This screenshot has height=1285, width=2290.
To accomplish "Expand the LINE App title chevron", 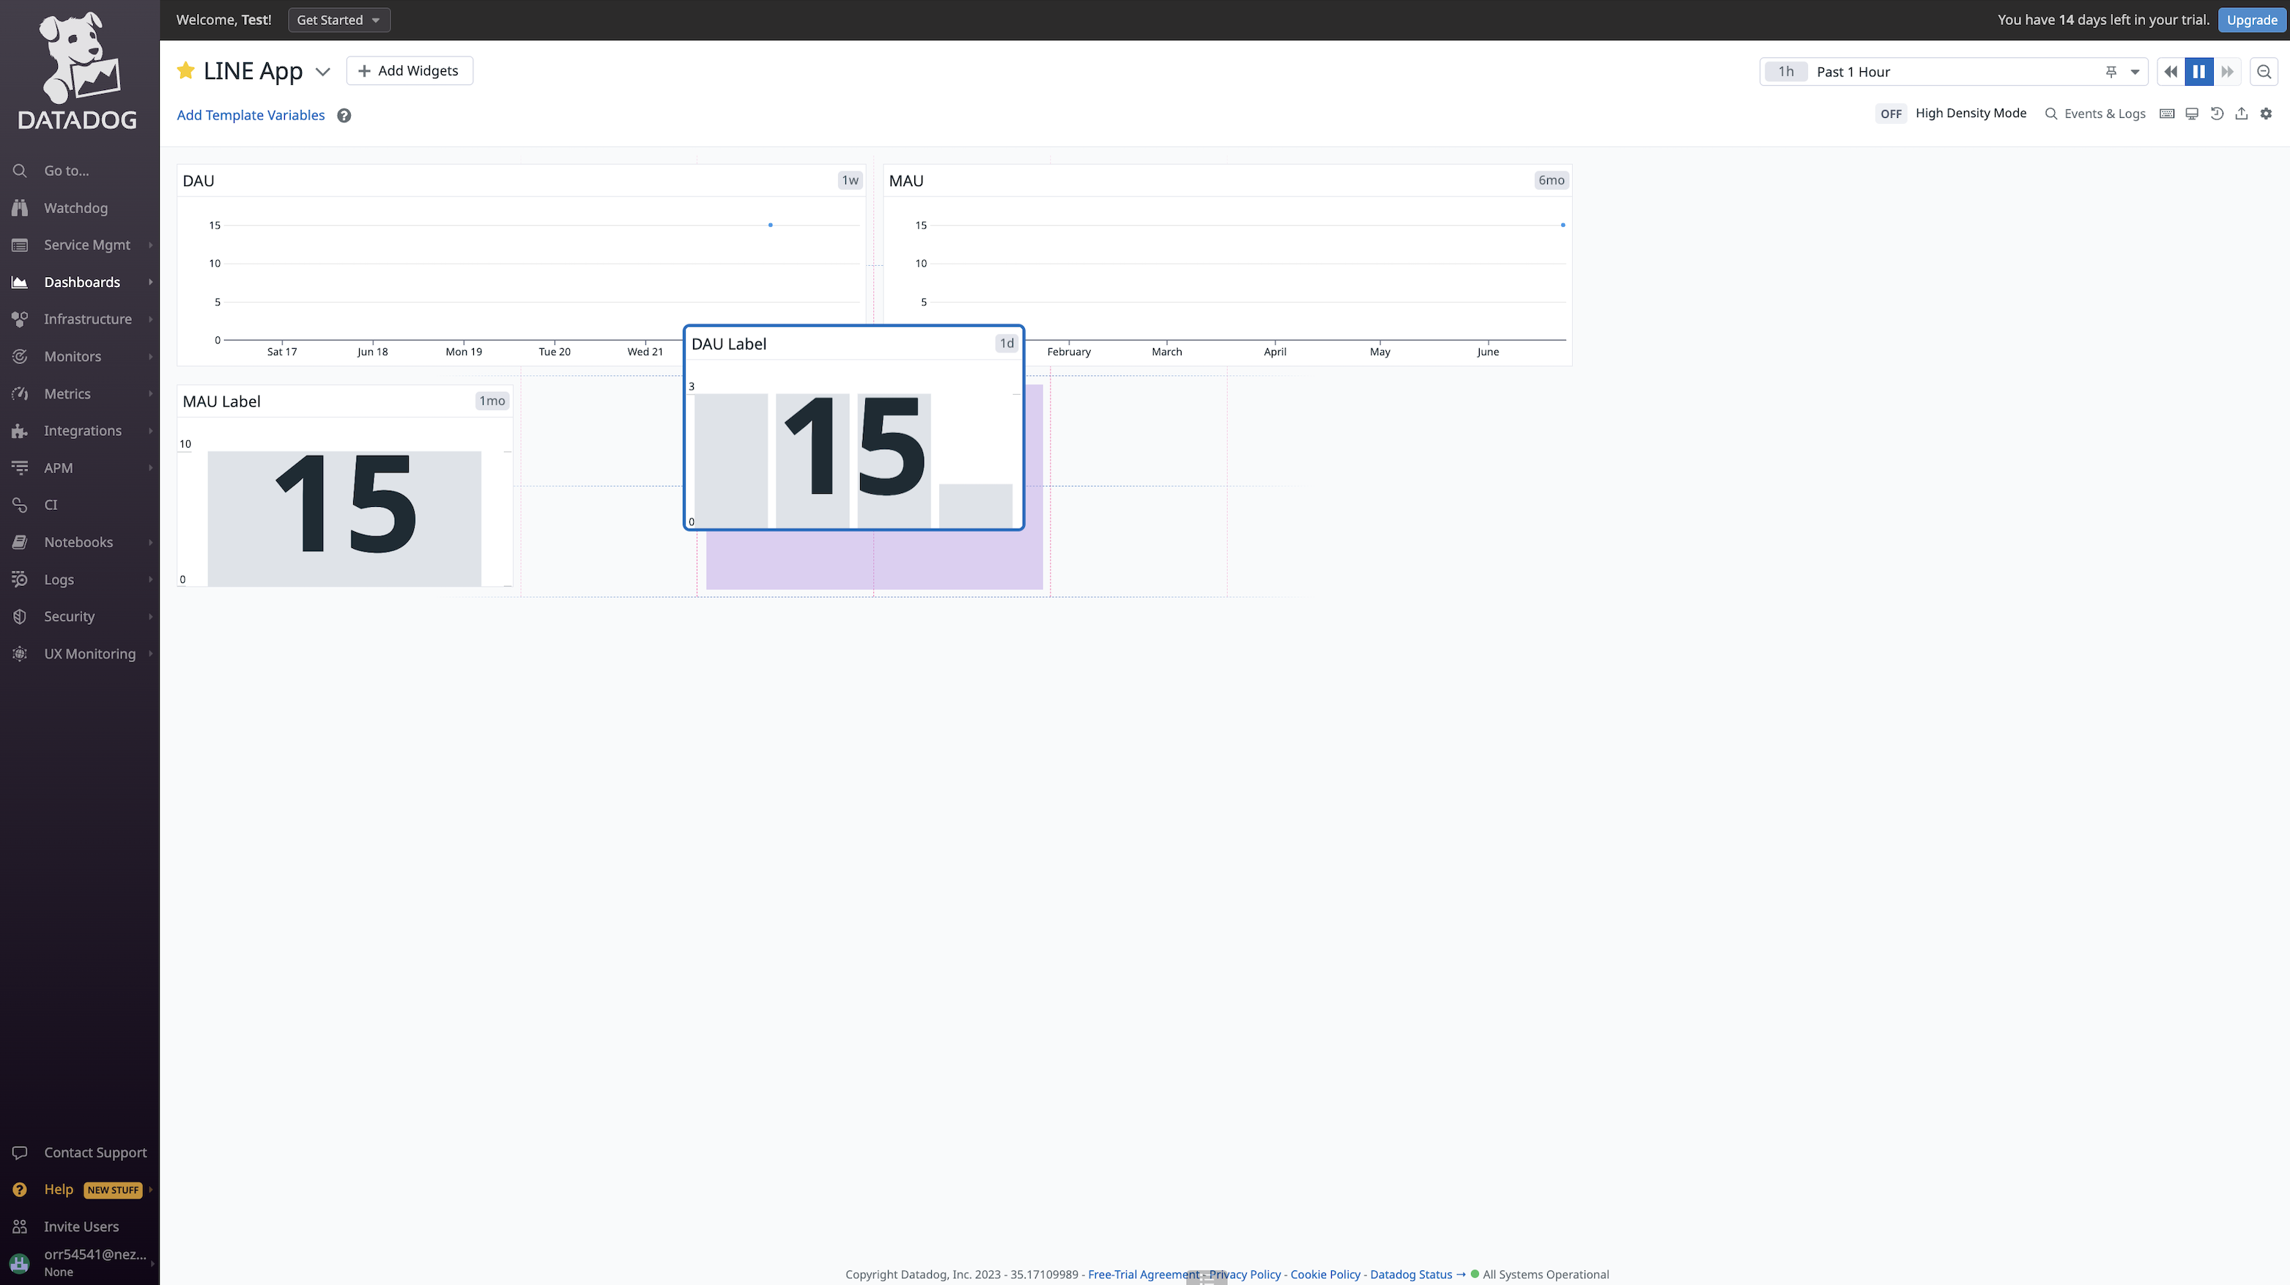I will (323, 72).
